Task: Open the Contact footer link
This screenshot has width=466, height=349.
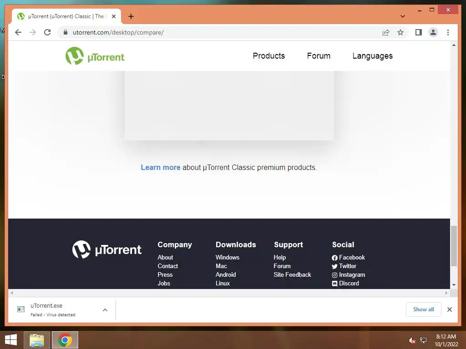Action: 167,266
